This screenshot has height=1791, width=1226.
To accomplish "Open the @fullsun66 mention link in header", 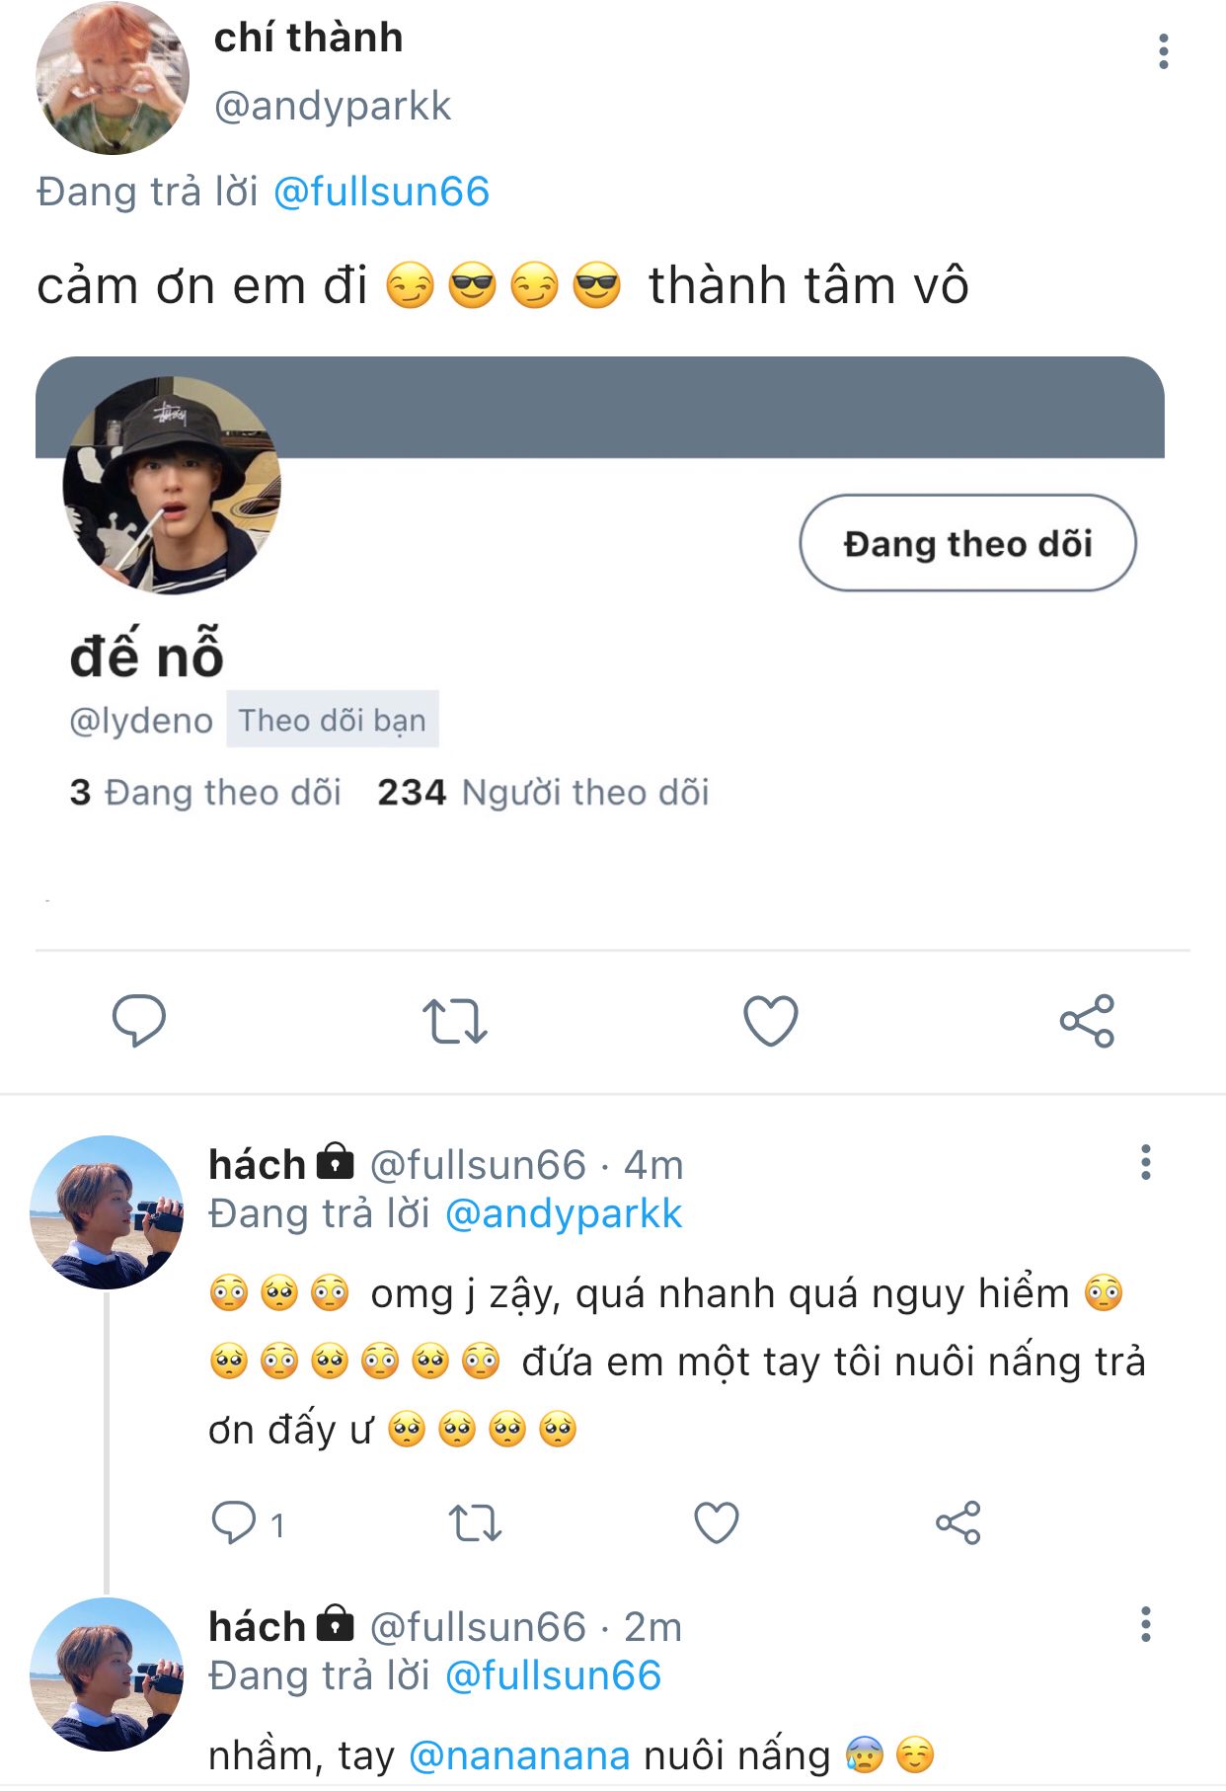I will pos(381,192).
